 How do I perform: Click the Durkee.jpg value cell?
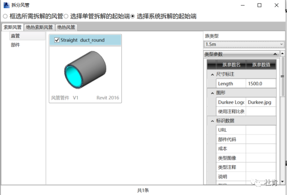pos(260,102)
